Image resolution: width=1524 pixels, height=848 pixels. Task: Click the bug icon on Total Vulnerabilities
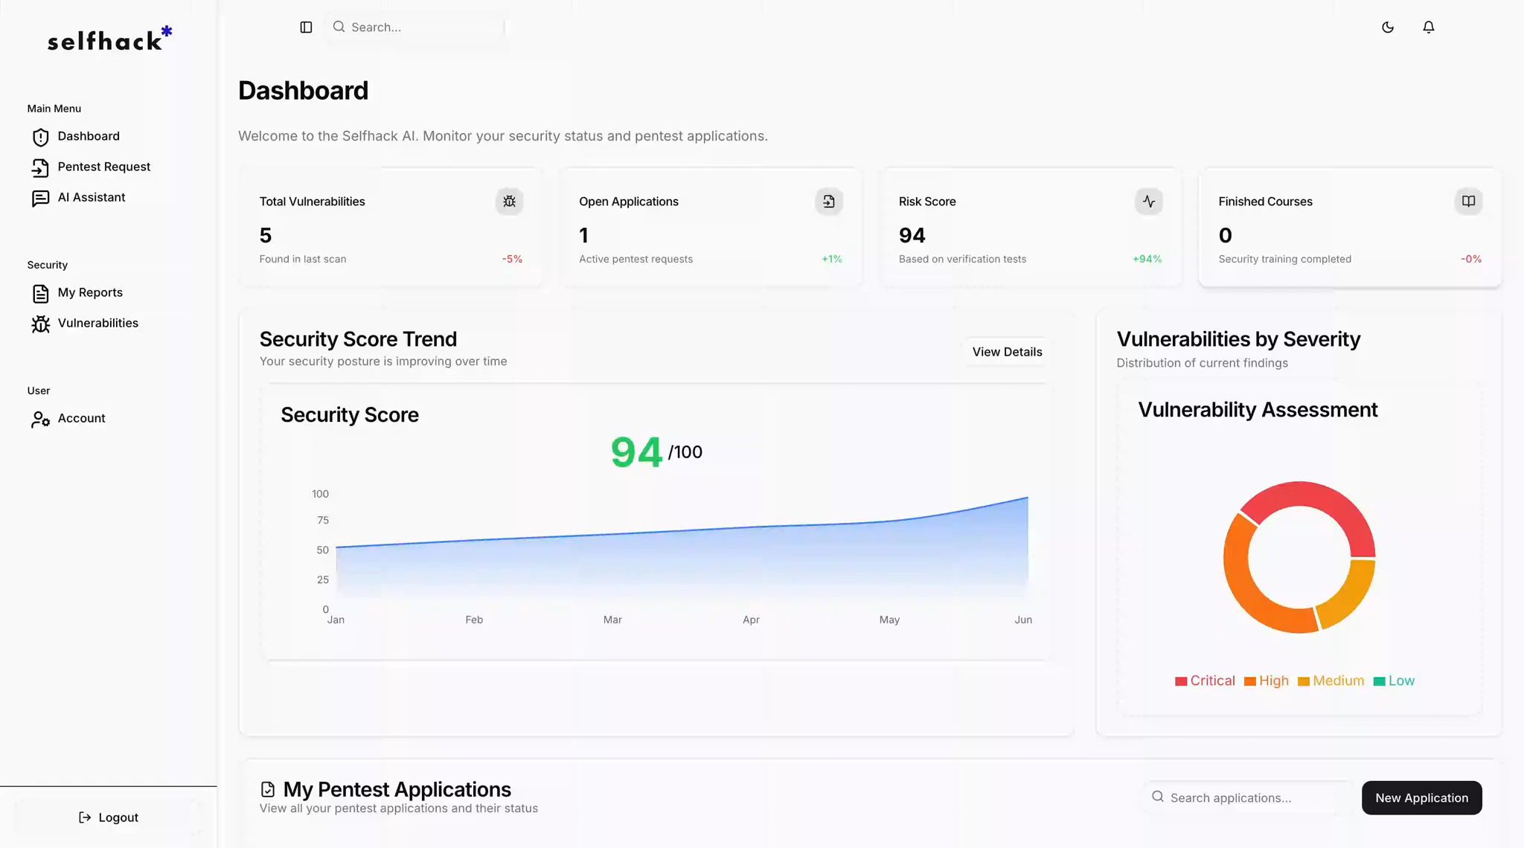509,202
